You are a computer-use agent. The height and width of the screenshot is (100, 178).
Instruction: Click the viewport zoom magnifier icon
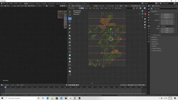click(145, 19)
